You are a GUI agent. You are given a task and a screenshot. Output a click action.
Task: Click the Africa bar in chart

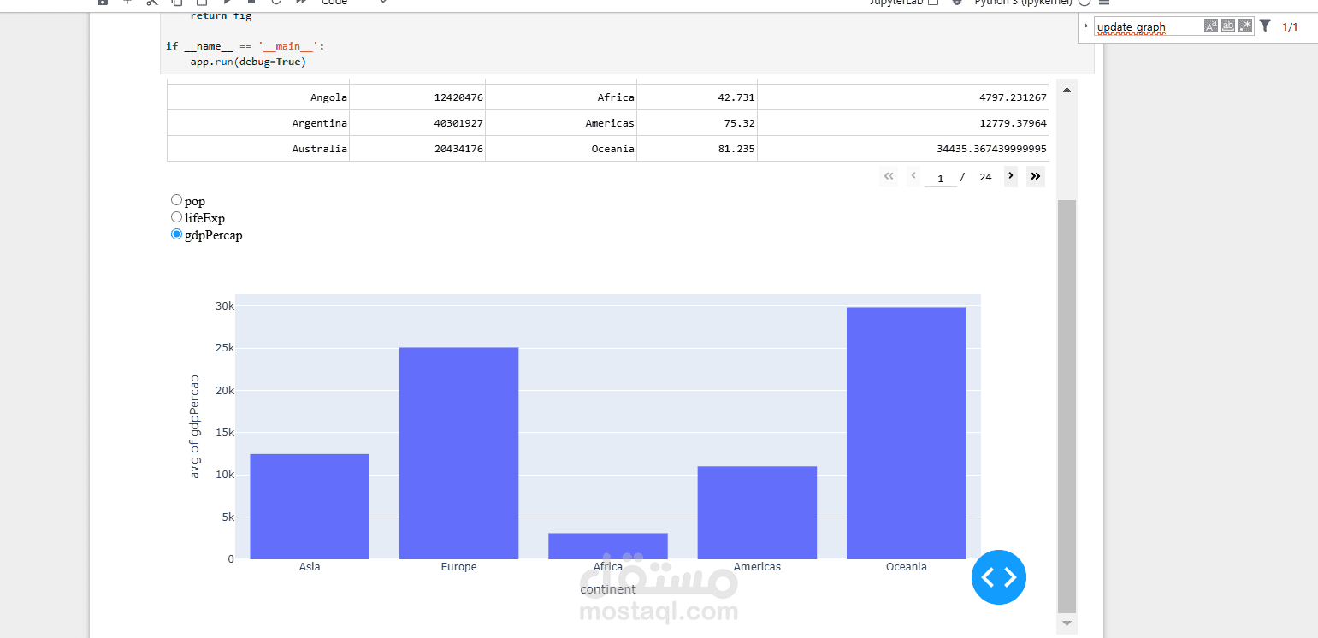(608, 546)
